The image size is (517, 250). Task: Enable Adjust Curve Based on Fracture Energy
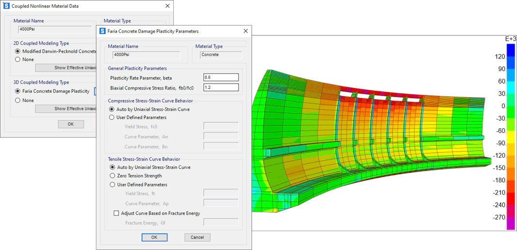click(x=116, y=213)
